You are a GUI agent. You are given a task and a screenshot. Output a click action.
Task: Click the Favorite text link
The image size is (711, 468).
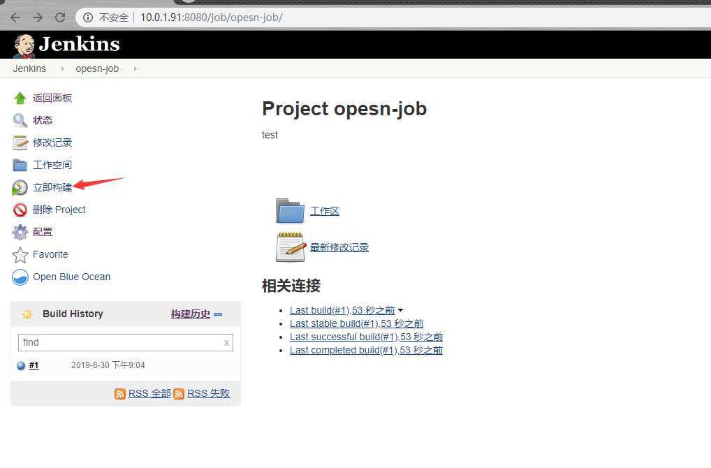[50, 254]
